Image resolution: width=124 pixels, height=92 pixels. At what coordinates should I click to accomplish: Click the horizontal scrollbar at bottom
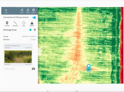pos(63,91)
